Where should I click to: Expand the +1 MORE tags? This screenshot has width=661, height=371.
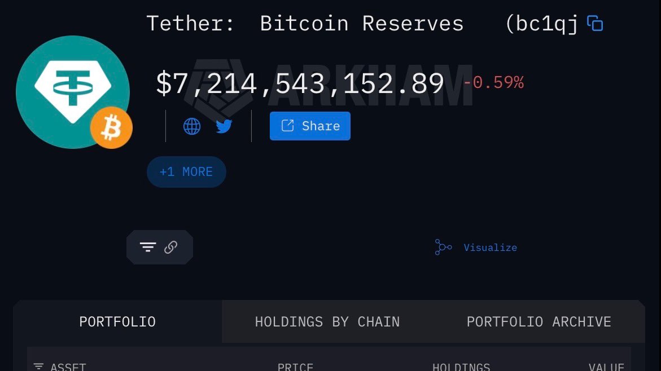point(186,171)
